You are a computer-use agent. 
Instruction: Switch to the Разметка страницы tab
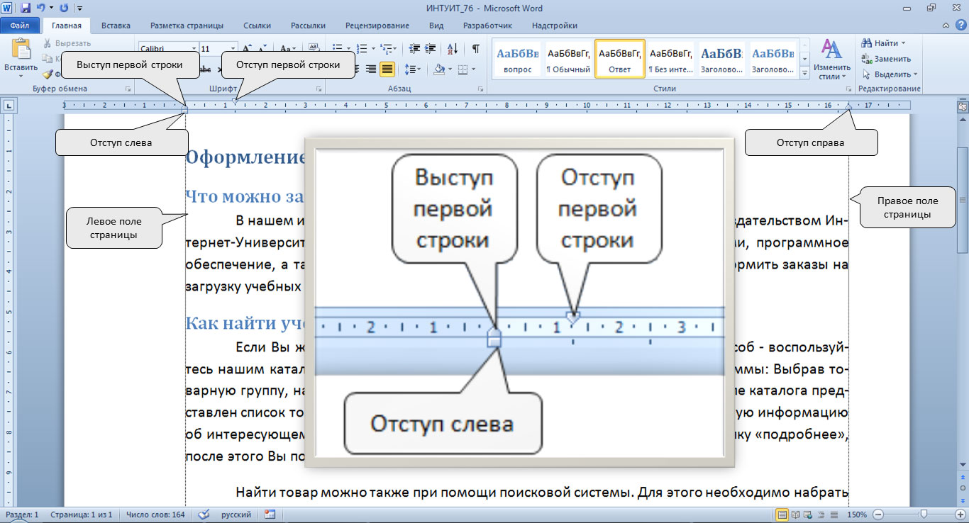point(187,26)
